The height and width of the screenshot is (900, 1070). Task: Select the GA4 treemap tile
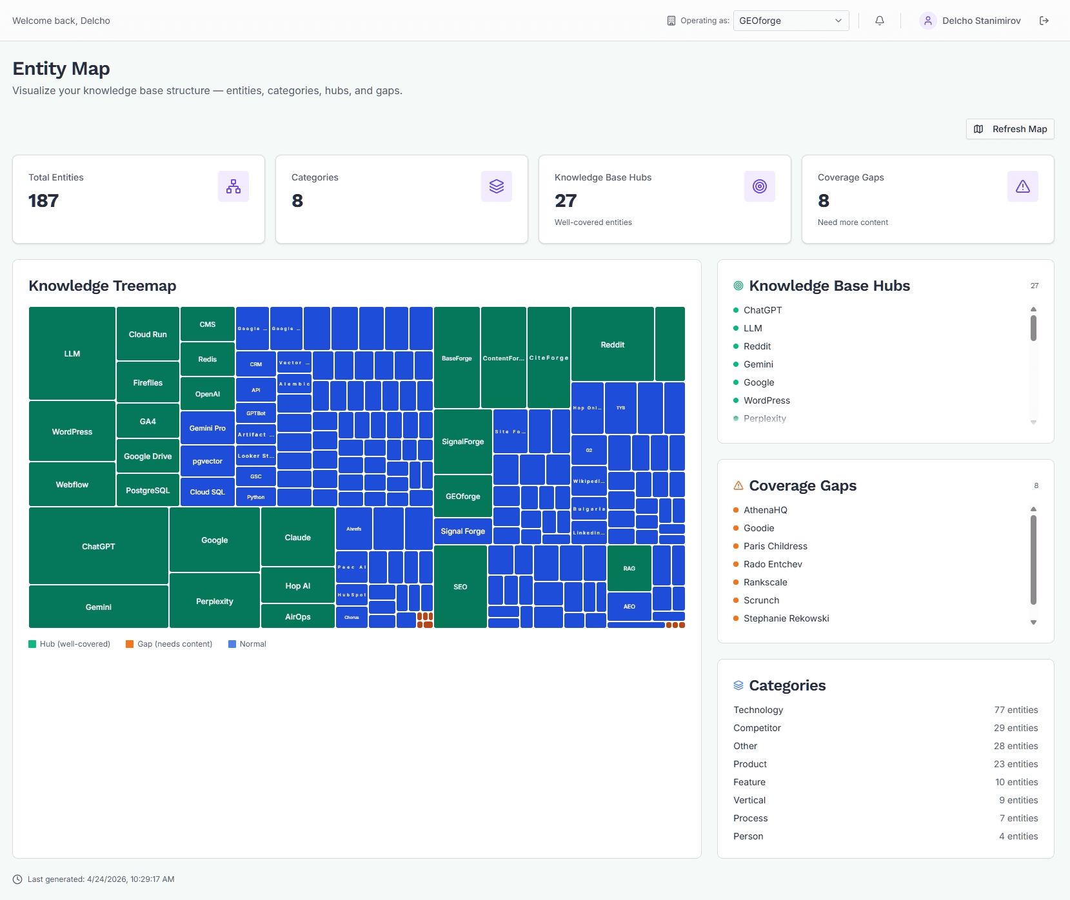[x=148, y=421]
